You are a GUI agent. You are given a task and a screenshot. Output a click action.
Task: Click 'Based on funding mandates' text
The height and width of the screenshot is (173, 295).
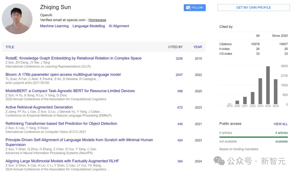(239, 149)
